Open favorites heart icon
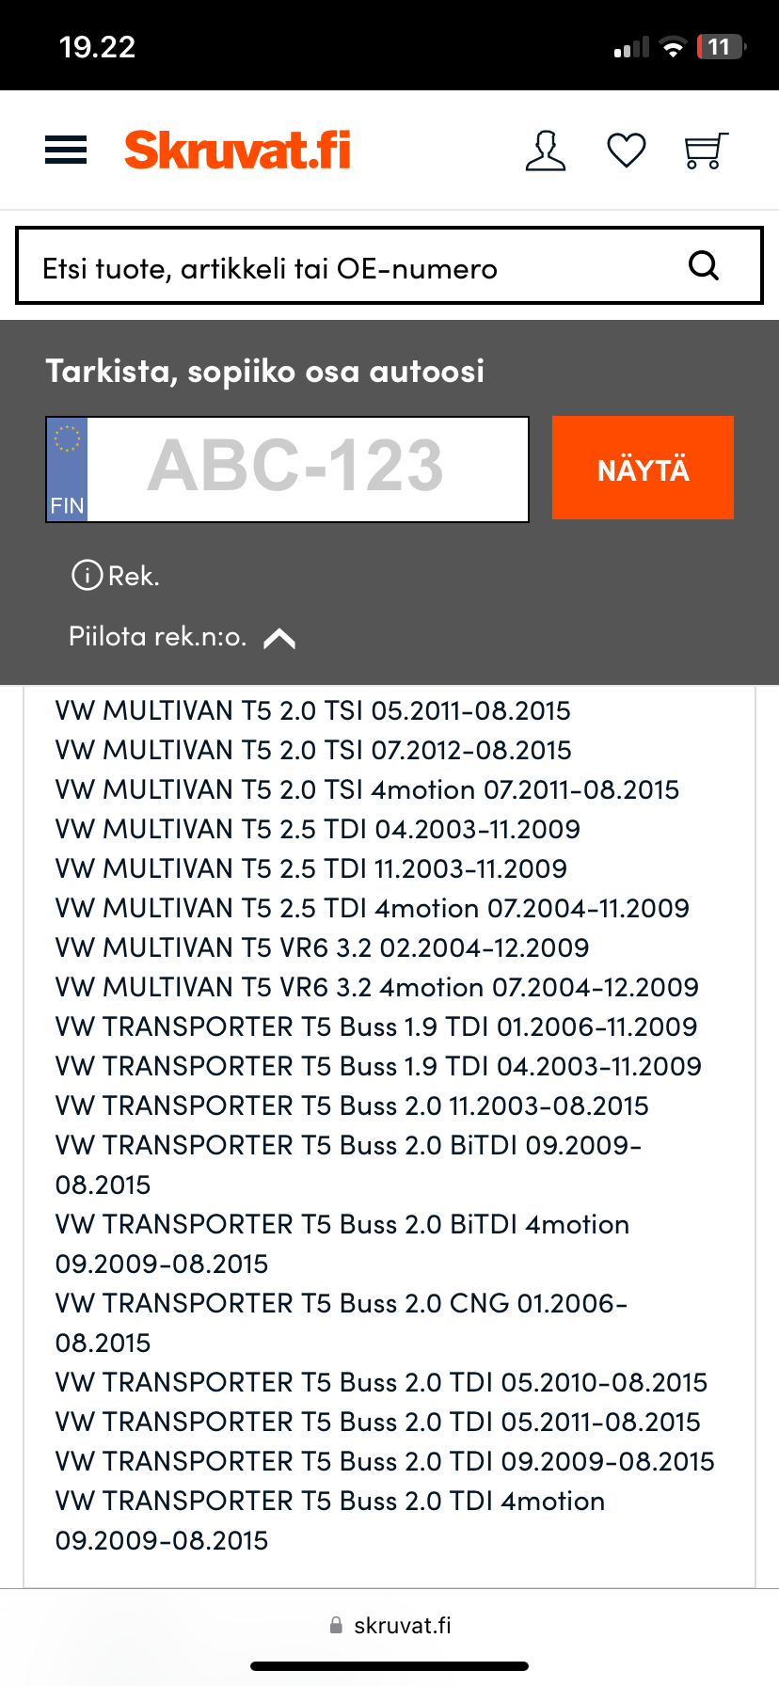Image resolution: width=779 pixels, height=1686 pixels. (627, 151)
